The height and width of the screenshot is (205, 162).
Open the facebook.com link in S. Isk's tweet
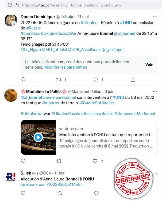point(52,184)
